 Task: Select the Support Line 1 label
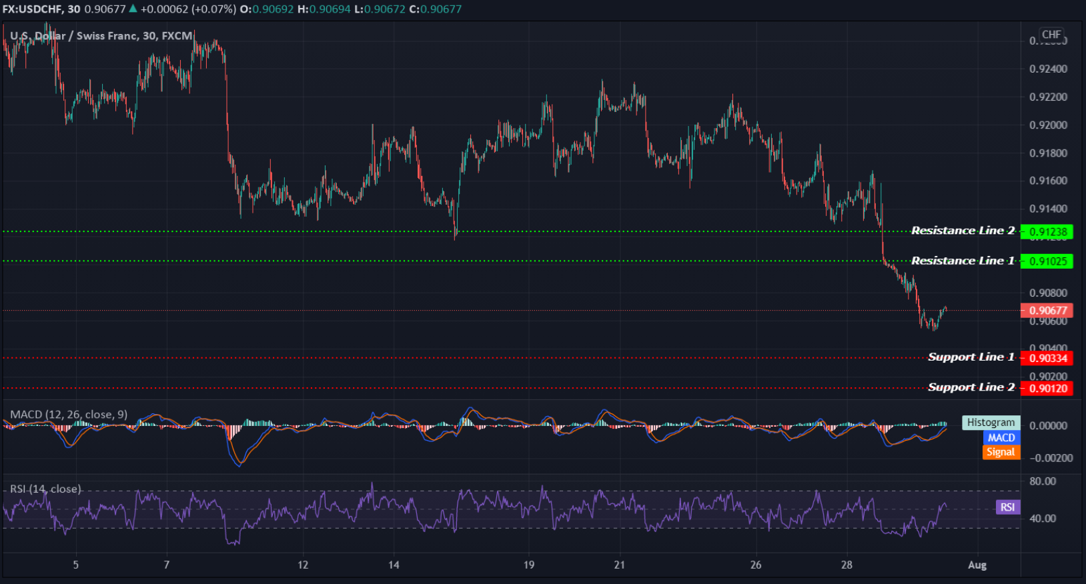point(971,357)
